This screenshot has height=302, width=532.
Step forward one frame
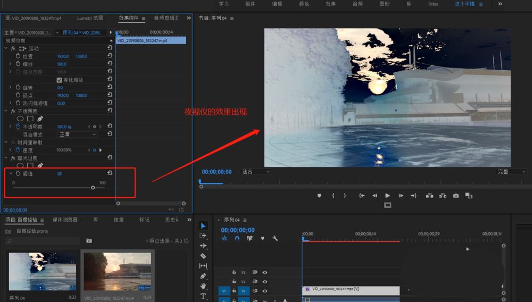pos(401,196)
